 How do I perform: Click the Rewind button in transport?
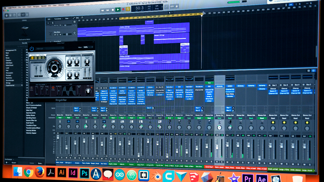tap(103, 11)
